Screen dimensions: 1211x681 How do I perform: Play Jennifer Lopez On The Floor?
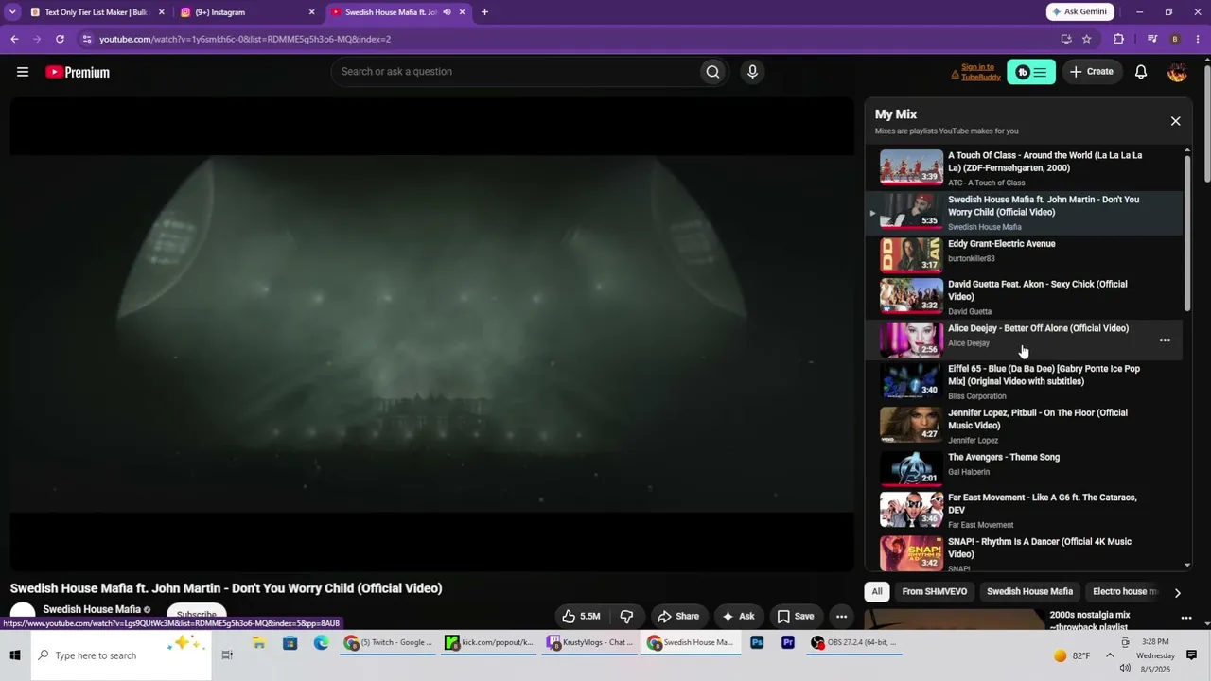[1025, 426]
